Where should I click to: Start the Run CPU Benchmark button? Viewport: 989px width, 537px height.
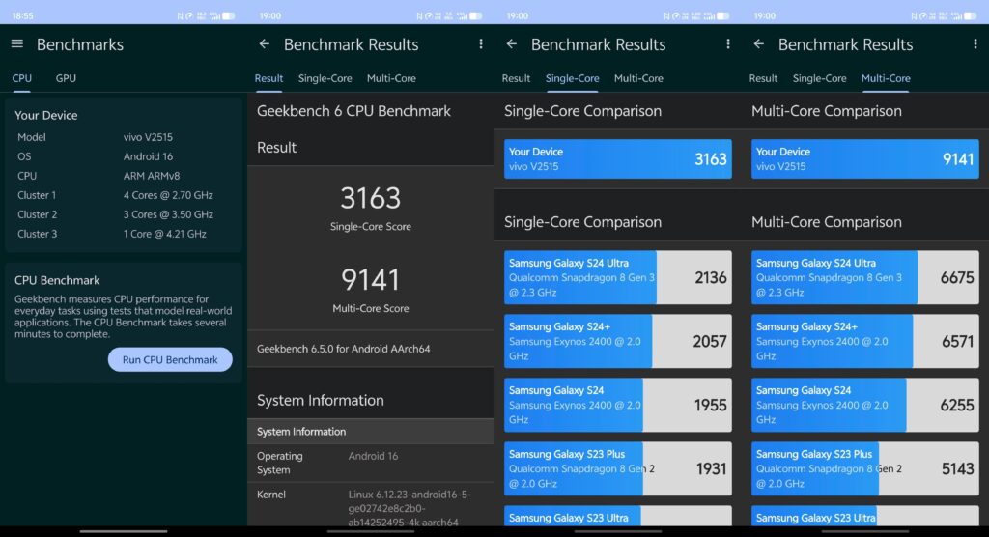pyautogui.click(x=170, y=359)
